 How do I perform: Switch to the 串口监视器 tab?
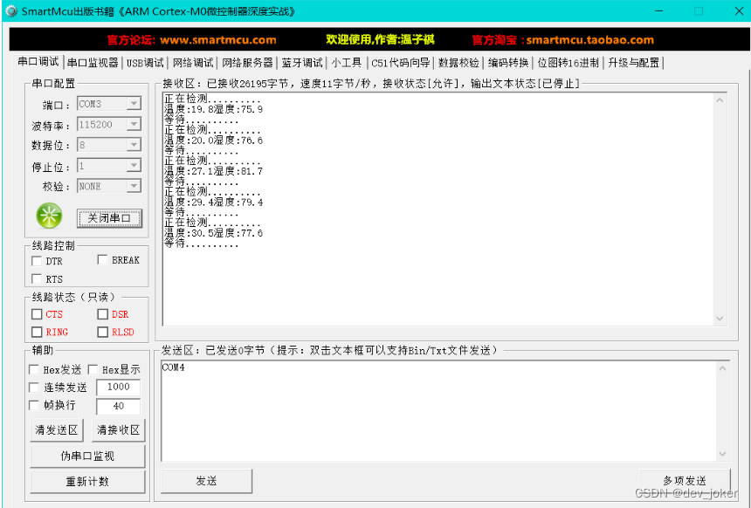[x=93, y=63]
